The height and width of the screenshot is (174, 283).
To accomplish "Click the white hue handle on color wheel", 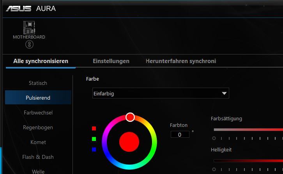I will coord(130,117).
